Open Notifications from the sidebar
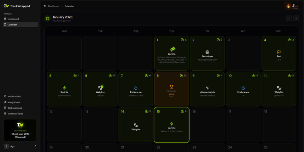 click(x=14, y=96)
